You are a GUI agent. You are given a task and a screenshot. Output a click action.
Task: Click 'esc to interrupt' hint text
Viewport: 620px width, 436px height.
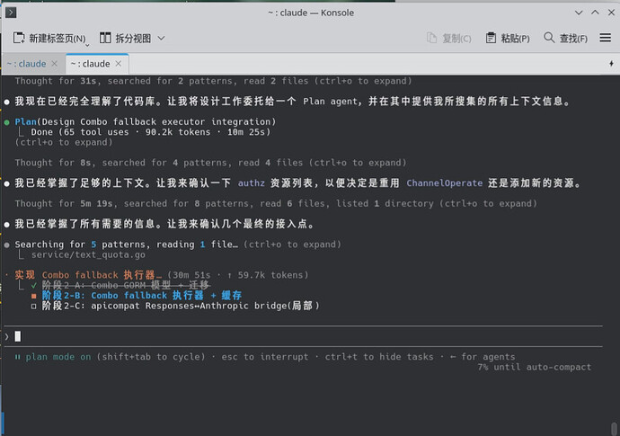coord(264,357)
